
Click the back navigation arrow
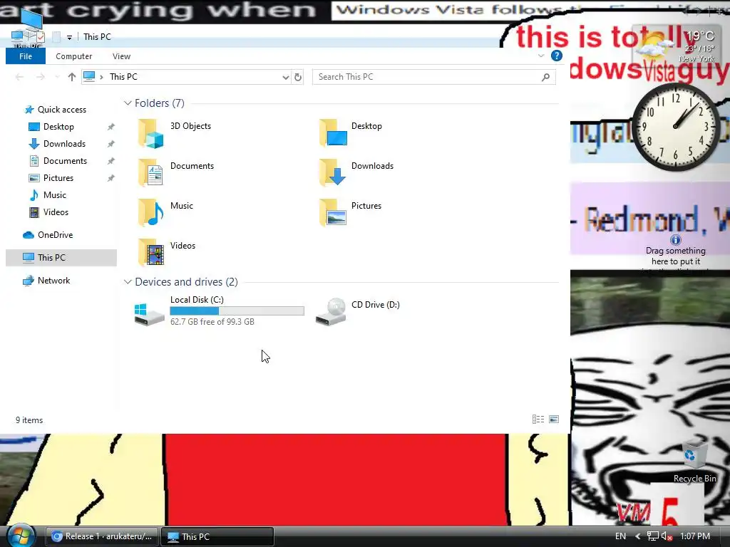[19, 77]
